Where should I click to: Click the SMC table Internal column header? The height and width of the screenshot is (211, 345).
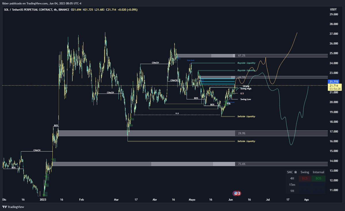[319, 172]
